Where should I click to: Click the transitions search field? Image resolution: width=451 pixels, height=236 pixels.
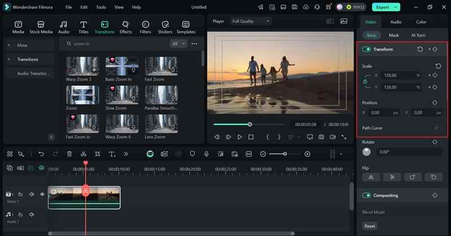[118, 44]
